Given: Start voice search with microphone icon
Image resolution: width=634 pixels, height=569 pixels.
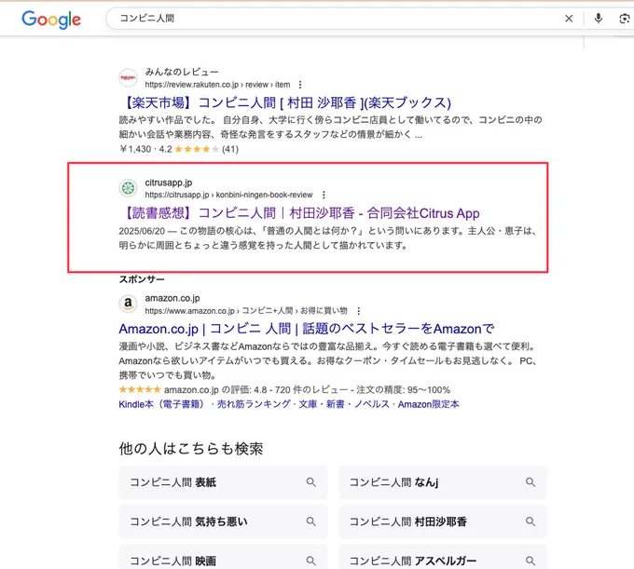Looking at the screenshot, I should [599, 19].
